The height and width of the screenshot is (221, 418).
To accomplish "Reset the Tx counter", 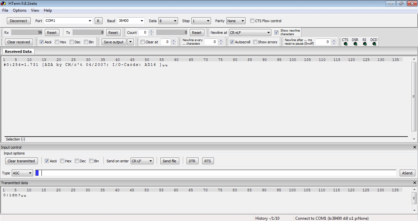I will (113, 33).
